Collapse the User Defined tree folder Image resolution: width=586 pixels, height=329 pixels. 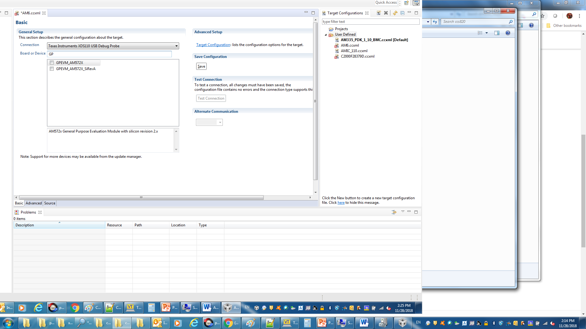tap(326, 35)
